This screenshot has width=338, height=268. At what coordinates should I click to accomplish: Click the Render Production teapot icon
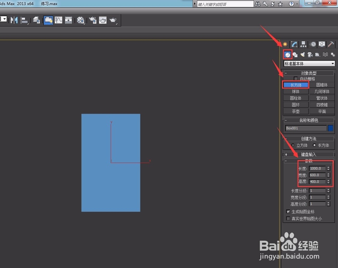(113, 21)
